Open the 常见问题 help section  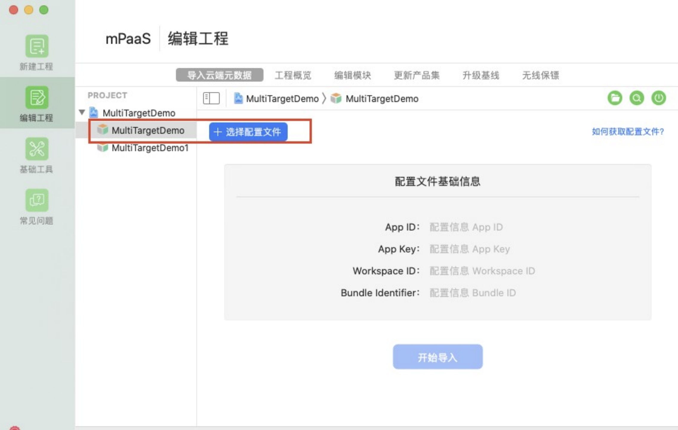pos(36,200)
